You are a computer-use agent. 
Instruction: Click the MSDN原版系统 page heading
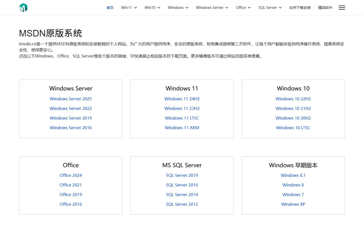[51, 33]
